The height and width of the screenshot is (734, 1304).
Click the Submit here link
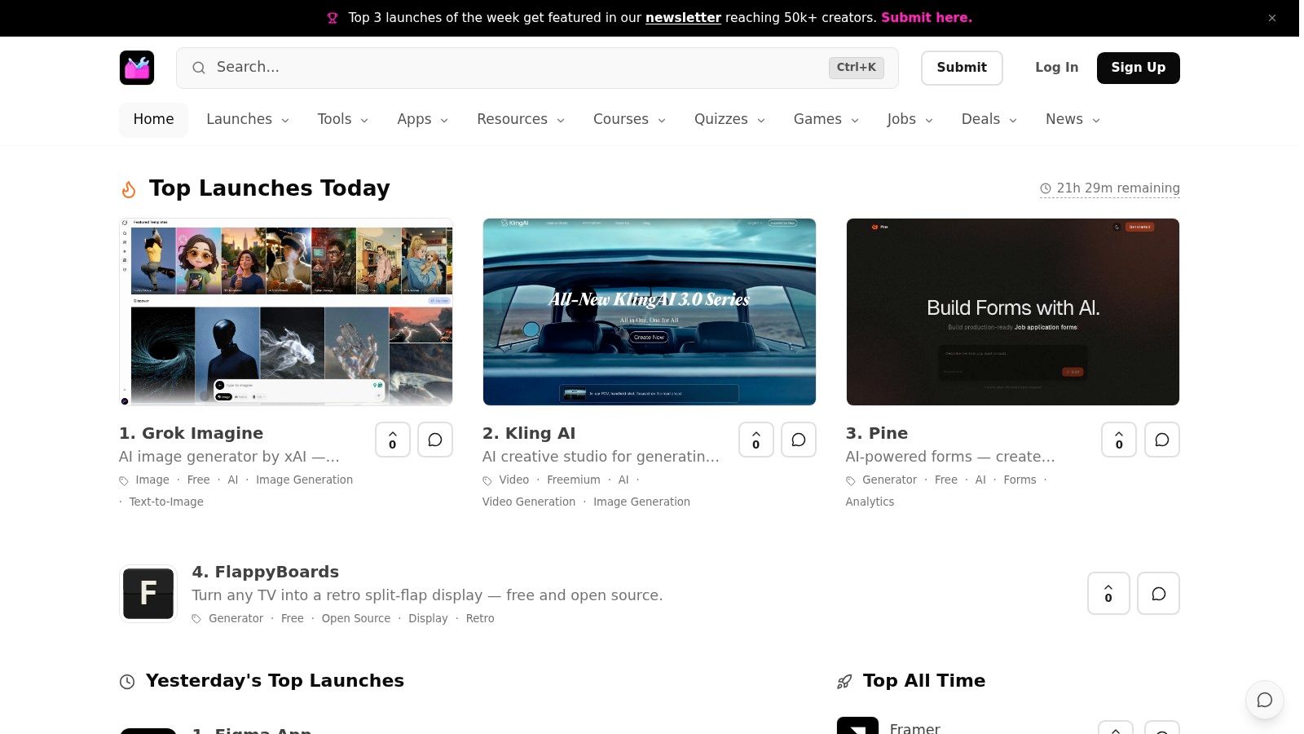tap(927, 18)
